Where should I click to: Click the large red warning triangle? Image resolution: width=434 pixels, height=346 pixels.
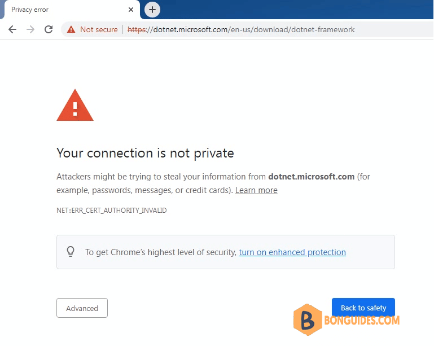point(75,105)
